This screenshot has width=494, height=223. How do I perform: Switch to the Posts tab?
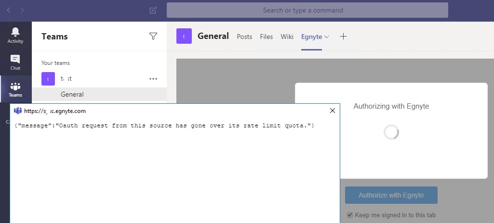tap(244, 37)
